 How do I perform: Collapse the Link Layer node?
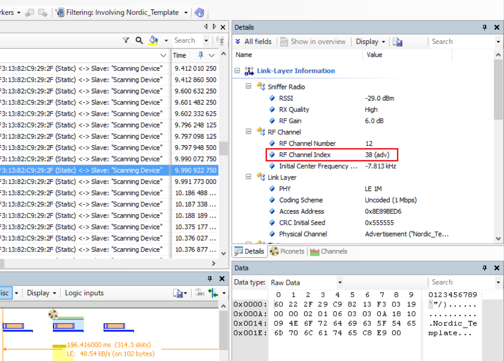point(248,177)
